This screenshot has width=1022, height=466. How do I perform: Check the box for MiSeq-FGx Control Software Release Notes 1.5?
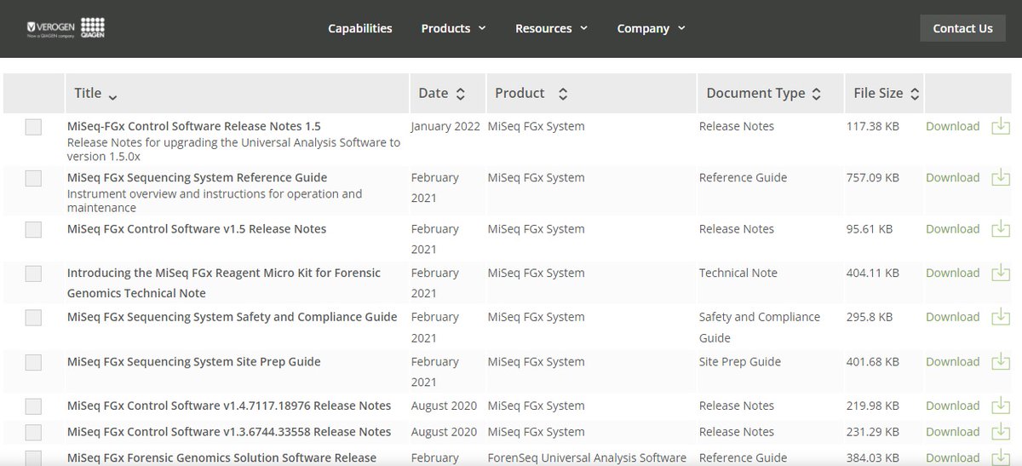(x=33, y=127)
